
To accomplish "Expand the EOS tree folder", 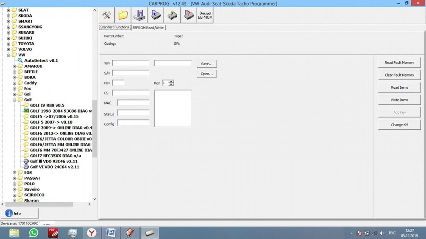I will [x=15, y=173].
